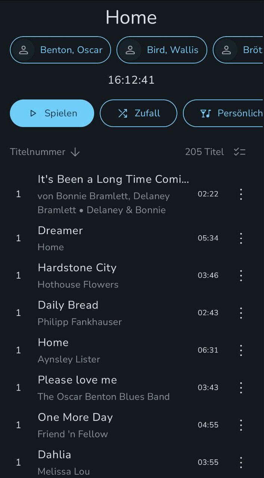Reverse sort direction arrow next to Titelnummer

point(75,152)
